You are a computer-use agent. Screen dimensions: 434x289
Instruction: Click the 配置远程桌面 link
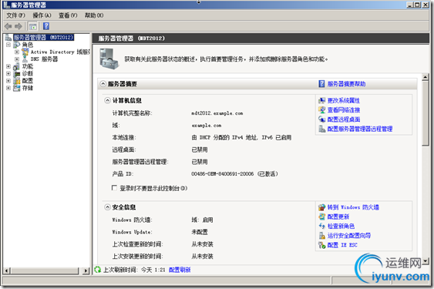point(344,119)
